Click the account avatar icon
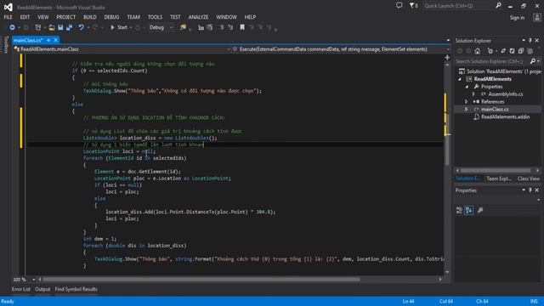Viewport: 544px width, 306px height. pyautogui.click(x=536, y=17)
